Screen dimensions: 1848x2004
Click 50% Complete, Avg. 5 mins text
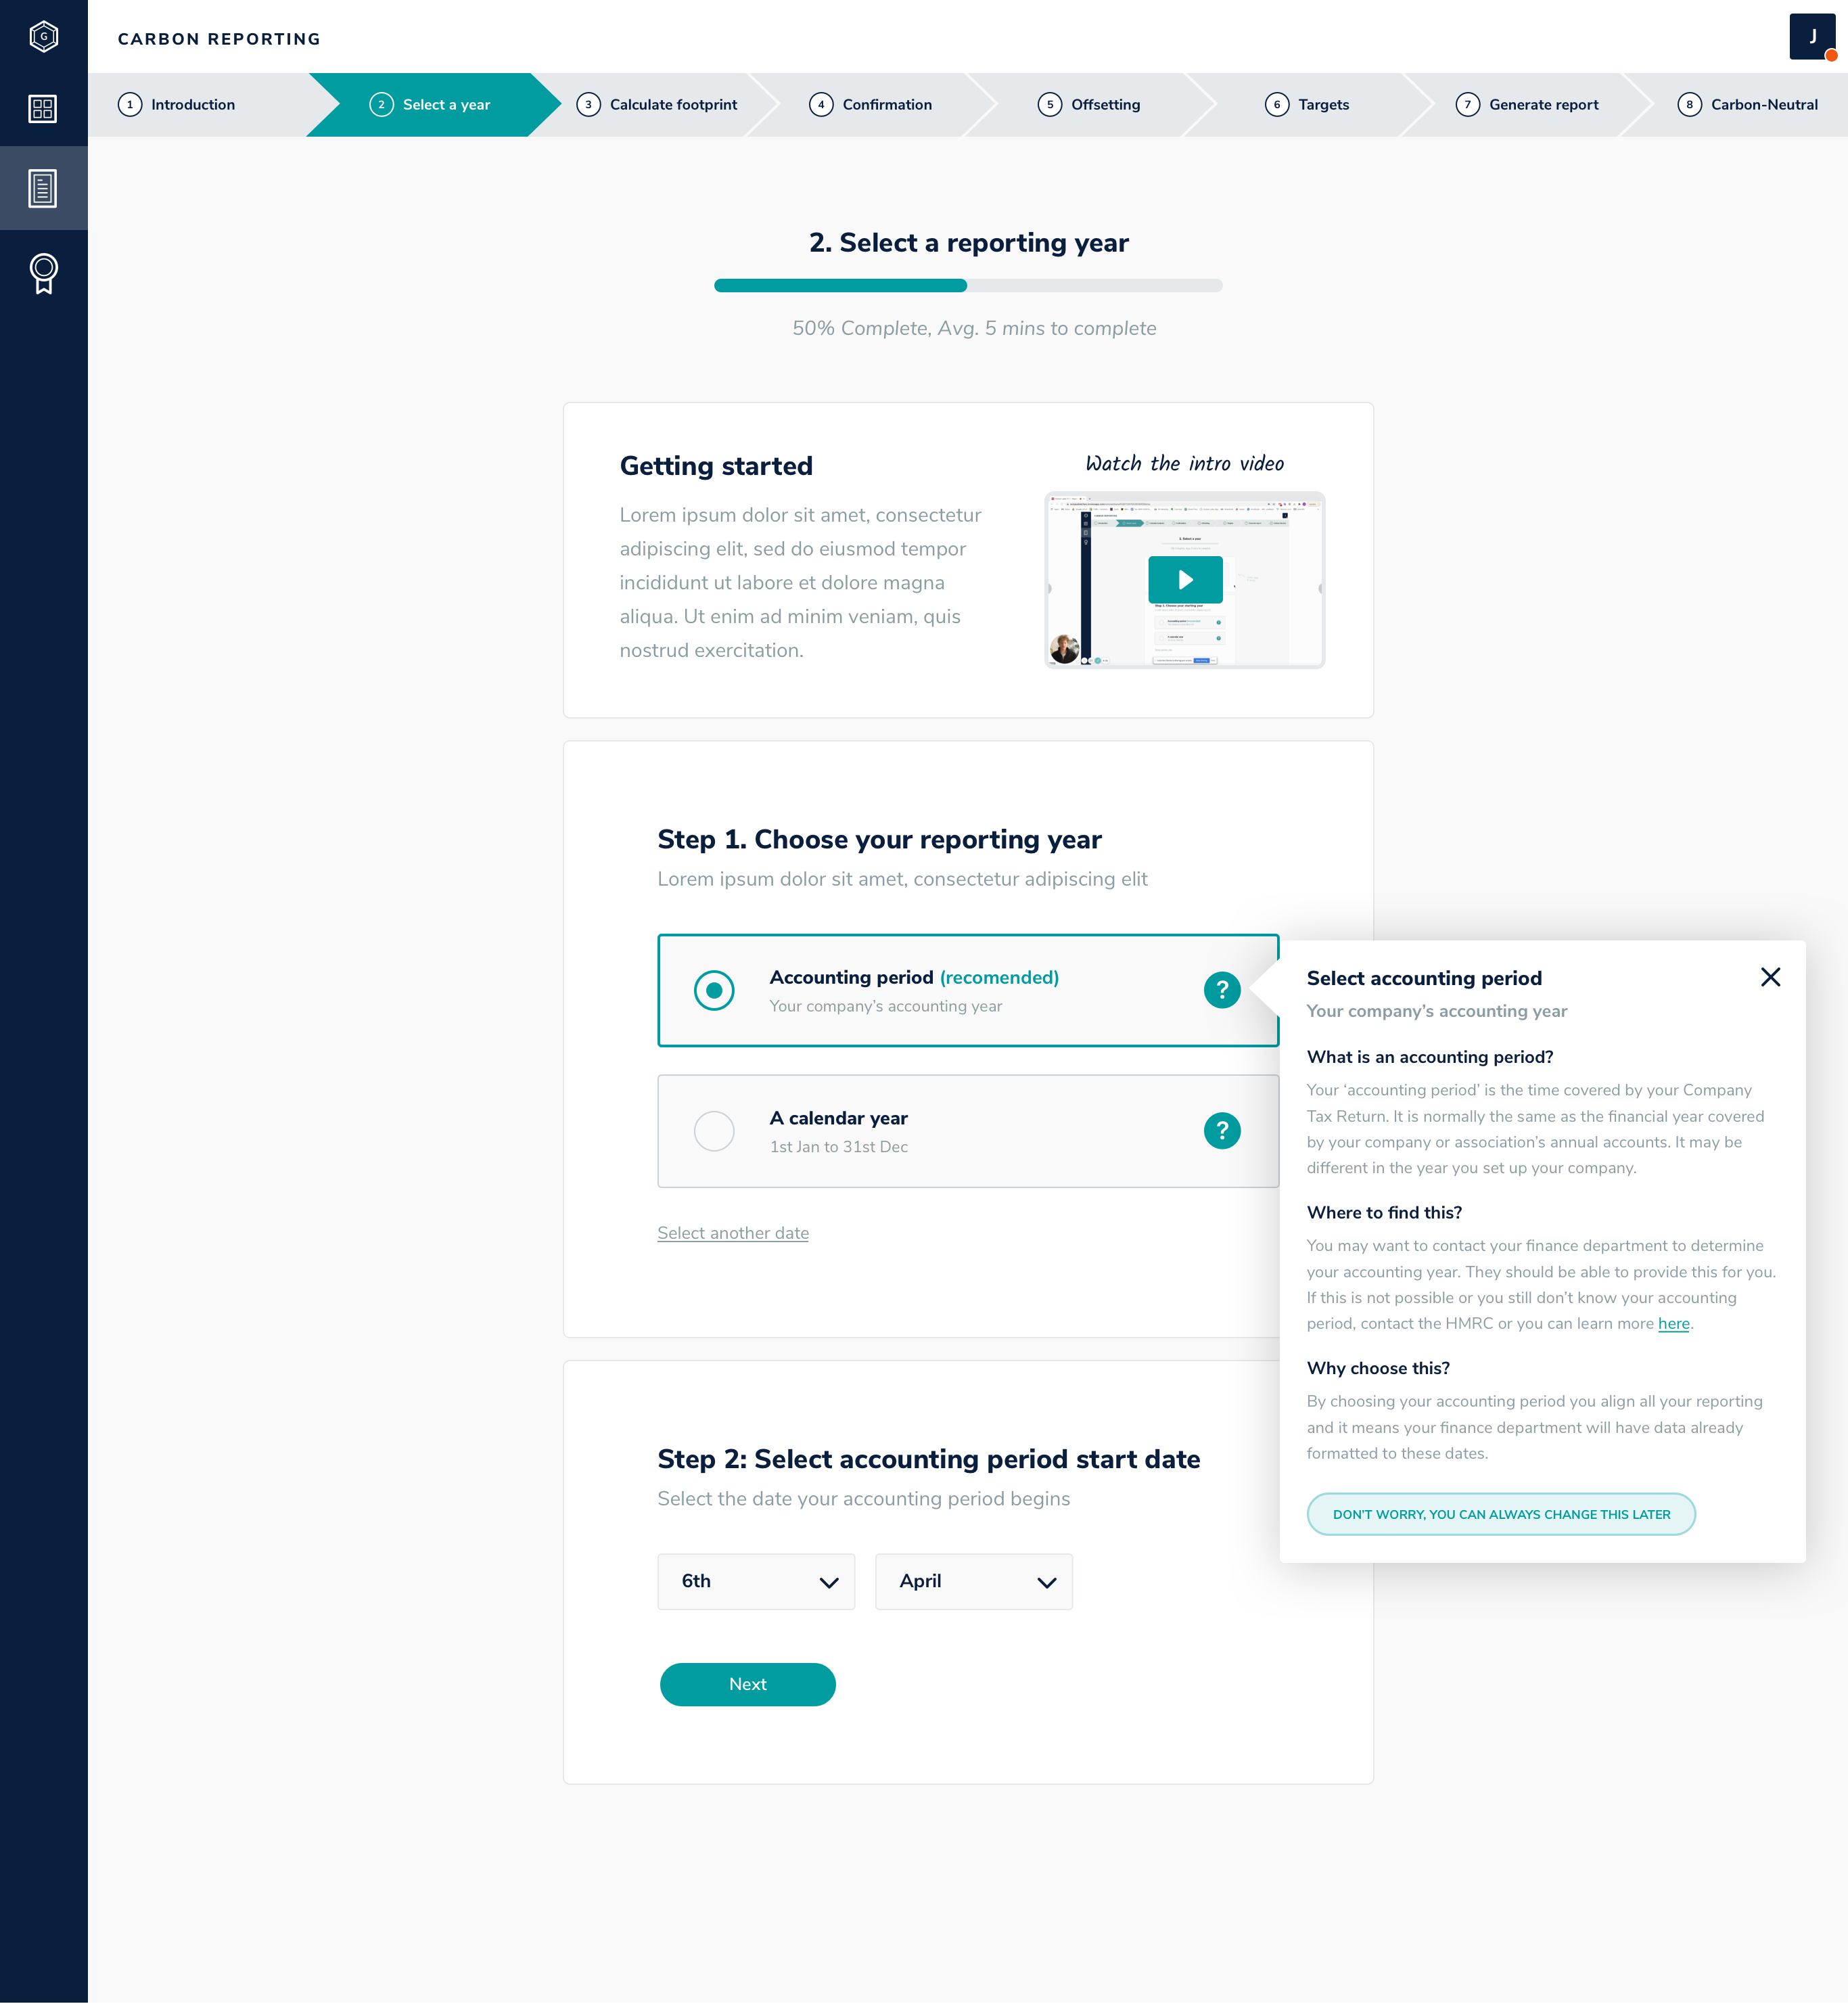pos(974,328)
